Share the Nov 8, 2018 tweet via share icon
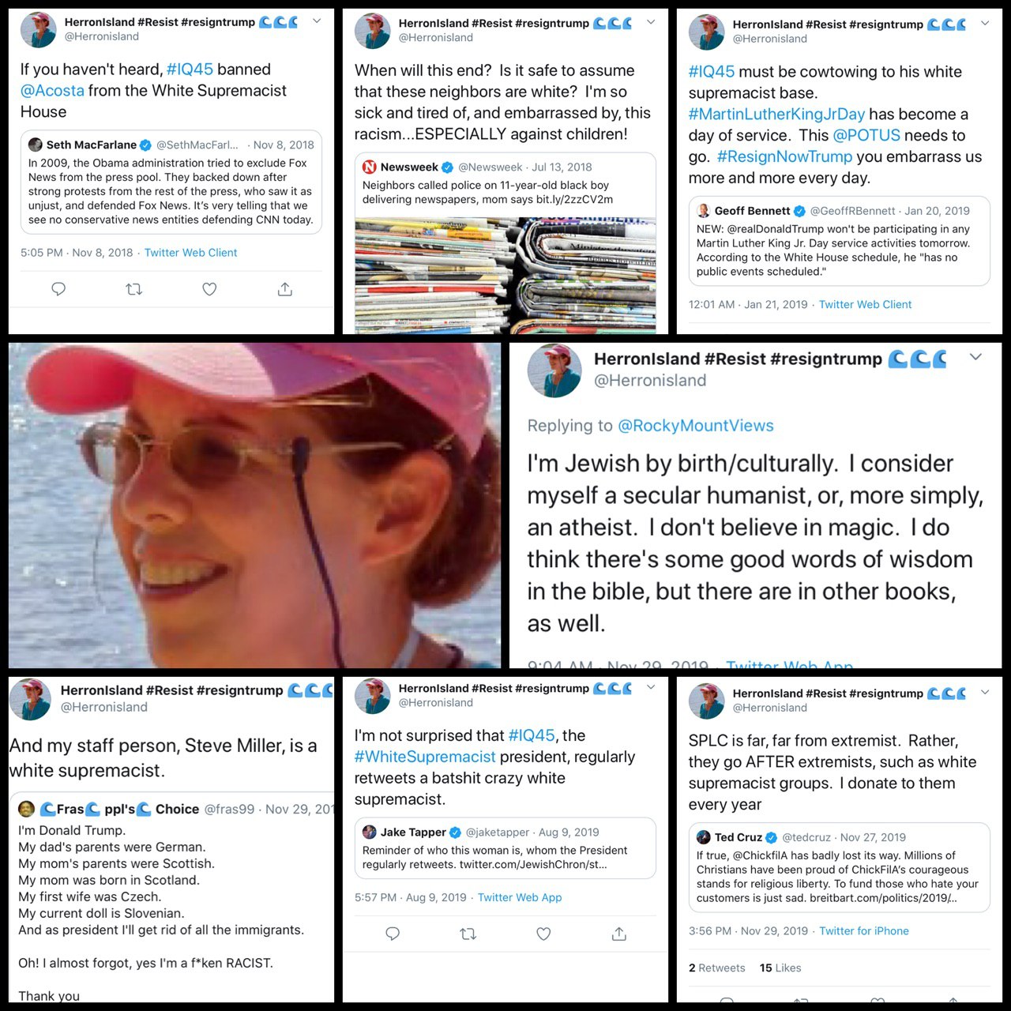Image resolution: width=1011 pixels, height=1011 pixels. pyautogui.click(x=285, y=289)
